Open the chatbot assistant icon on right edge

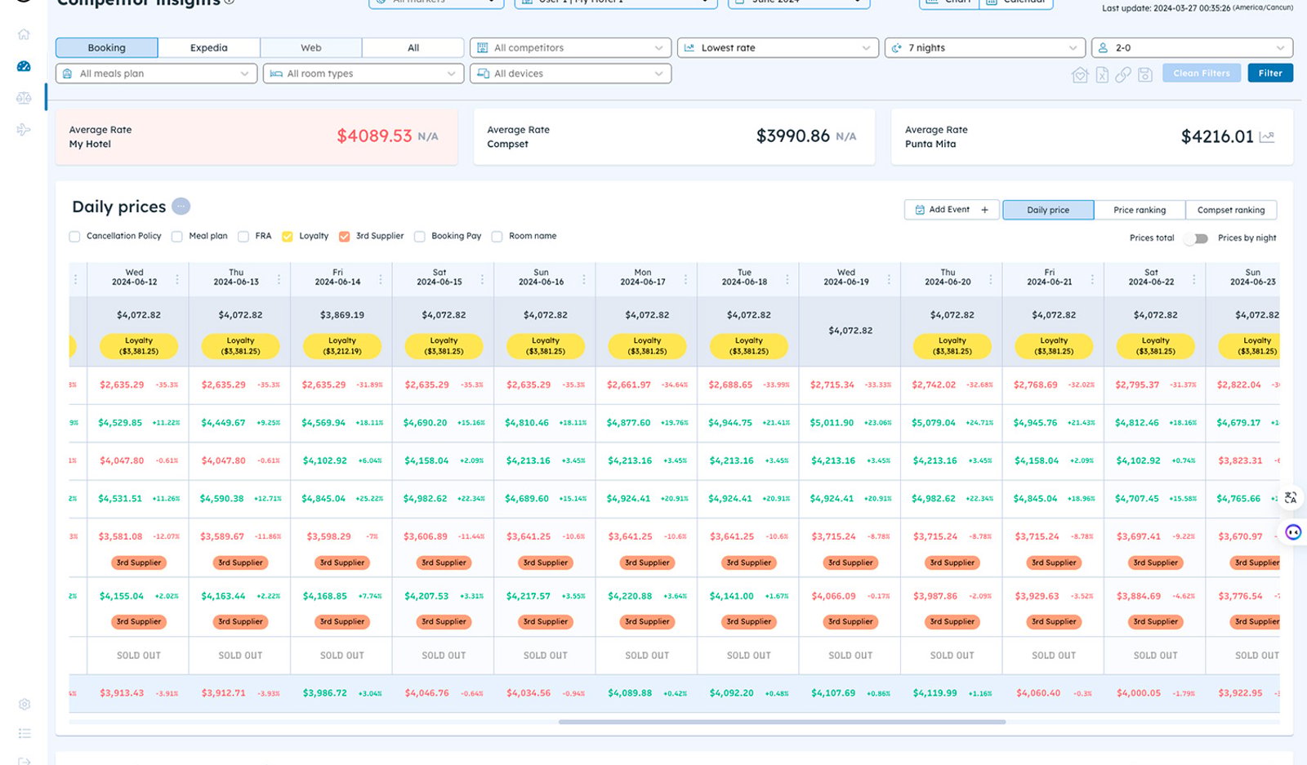tap(1292, 532)
